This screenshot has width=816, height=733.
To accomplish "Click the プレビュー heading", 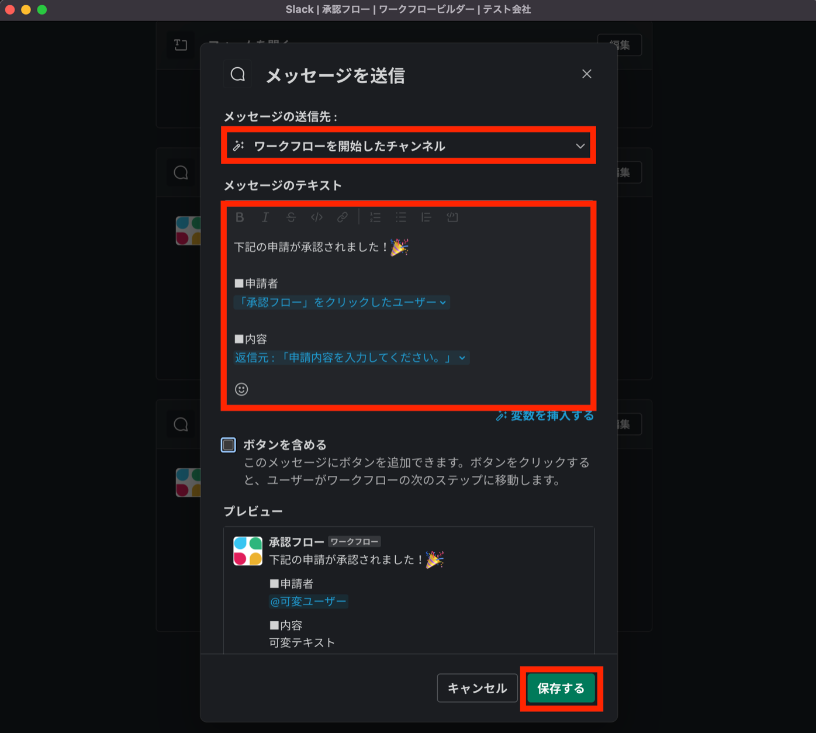I will pos(253,511).
